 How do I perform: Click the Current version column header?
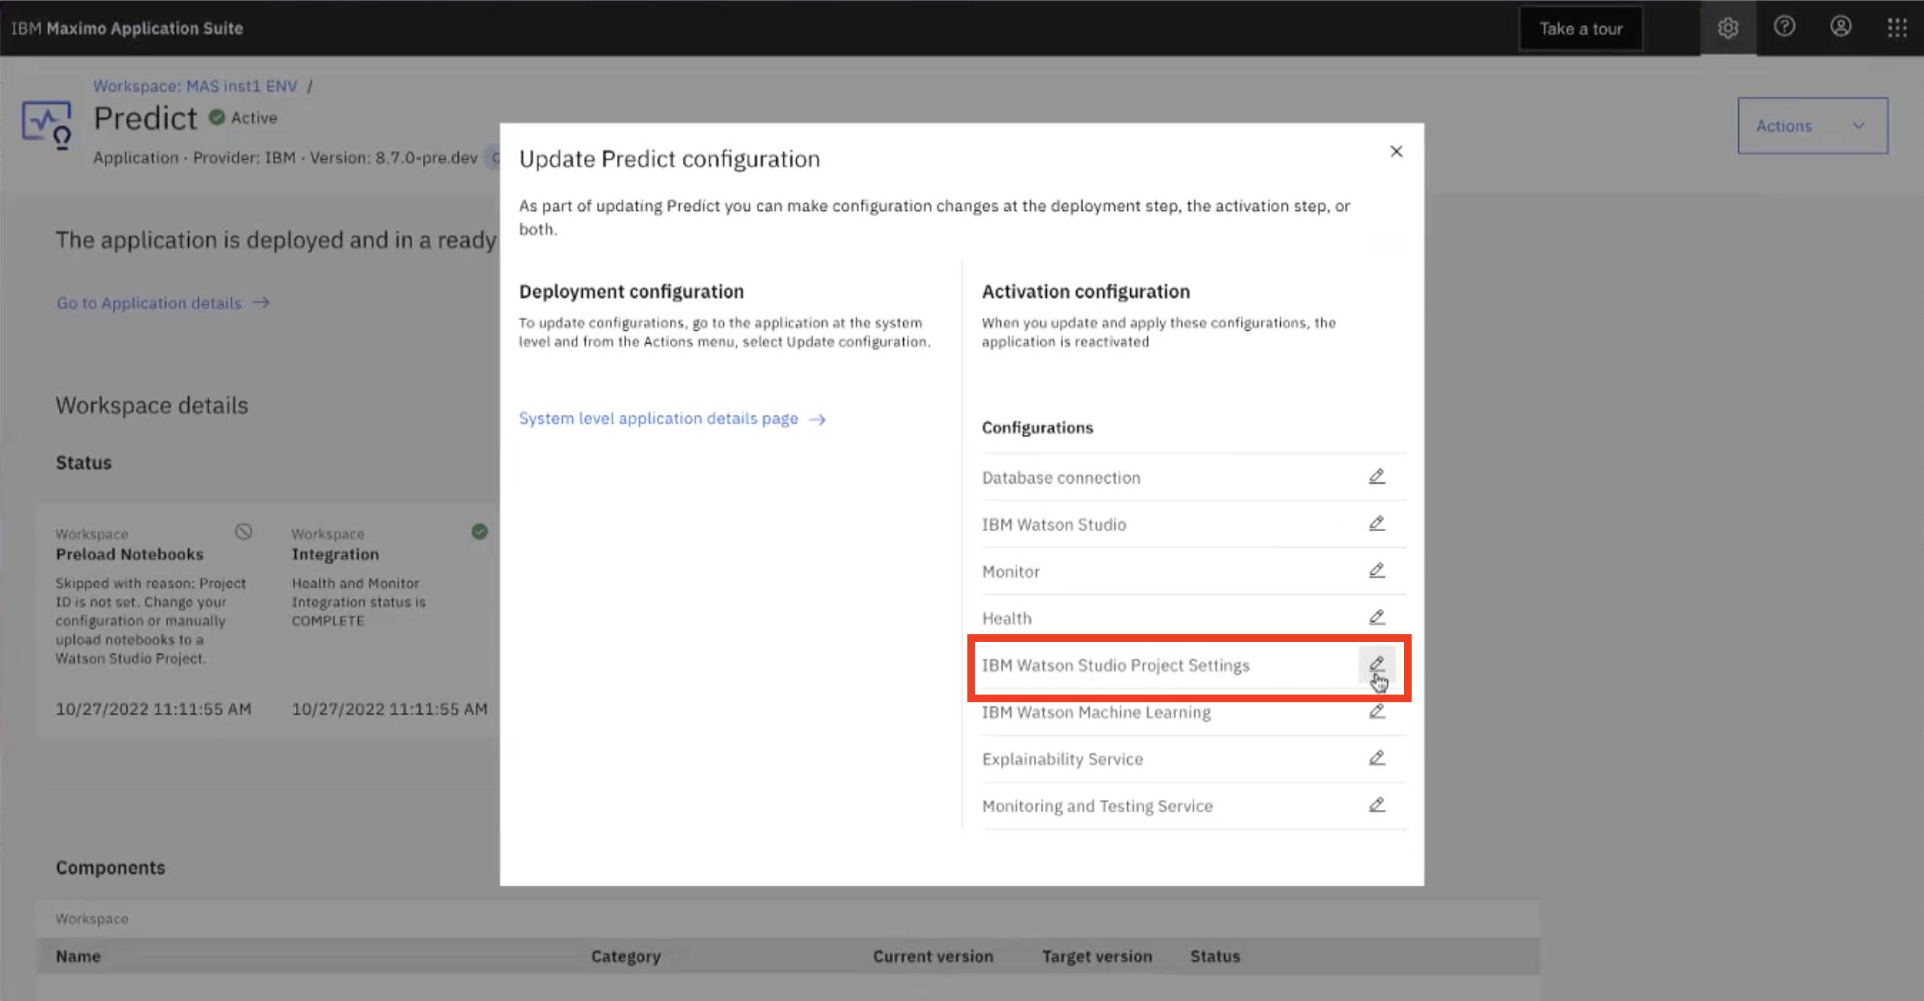point(933,956)
